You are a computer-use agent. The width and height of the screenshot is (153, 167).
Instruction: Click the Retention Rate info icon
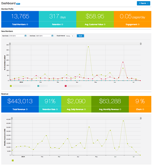pyautogui.click(x=57, y=109)
